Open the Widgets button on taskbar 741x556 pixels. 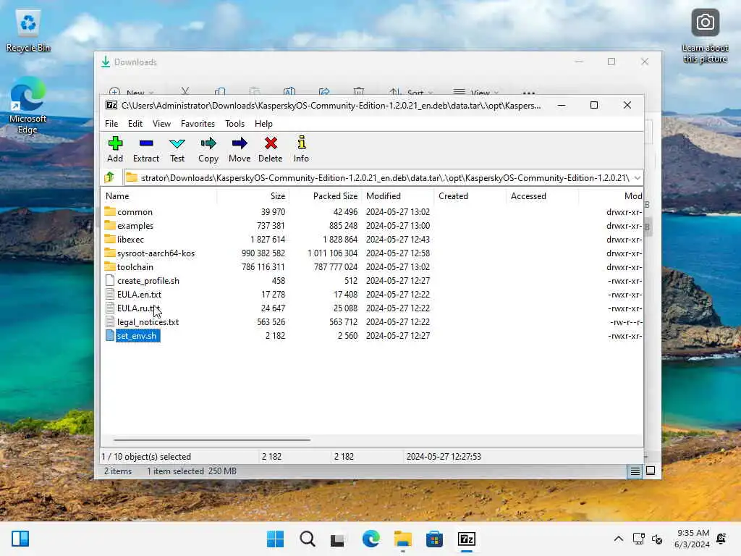click(x=20, y=539)
